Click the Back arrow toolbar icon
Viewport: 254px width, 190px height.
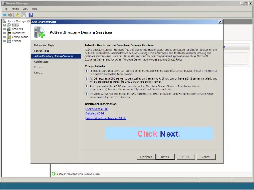(4, 15)
